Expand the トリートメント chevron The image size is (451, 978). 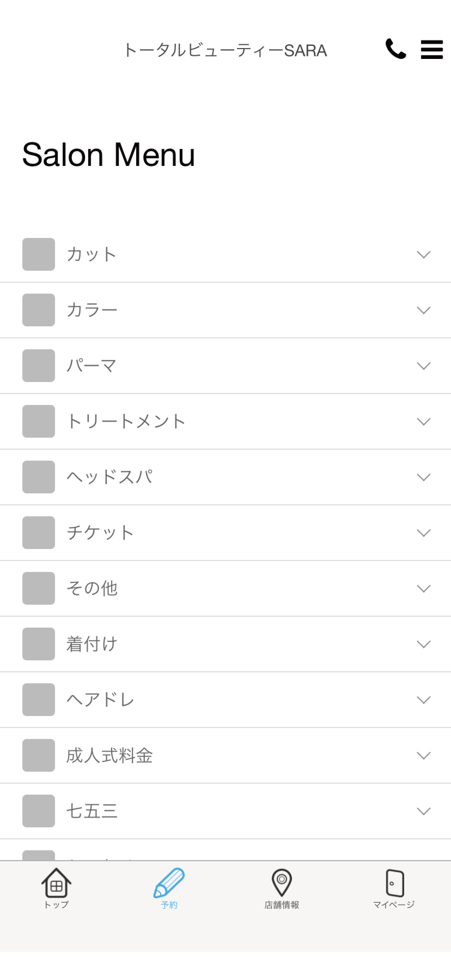coord(423,421)
